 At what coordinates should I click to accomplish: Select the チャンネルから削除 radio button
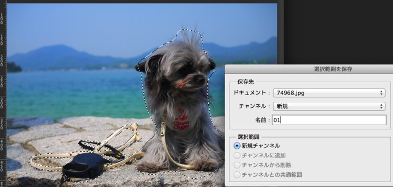point(237,165)
